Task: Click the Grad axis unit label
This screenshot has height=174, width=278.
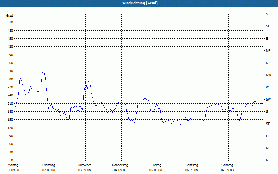Action: [9, 16]
